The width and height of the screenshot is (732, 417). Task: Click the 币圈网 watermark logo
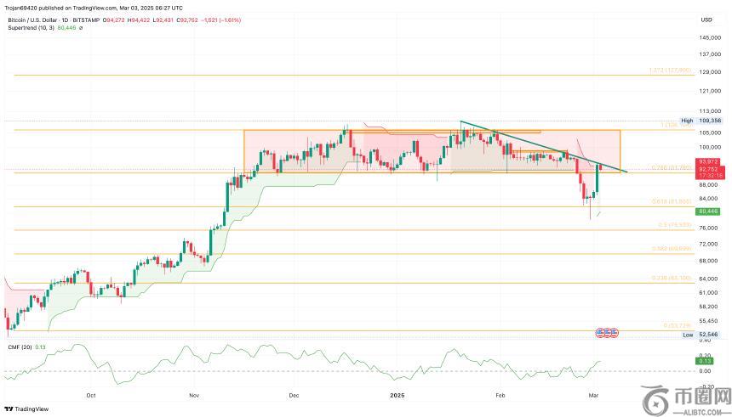tap(686, 397)
